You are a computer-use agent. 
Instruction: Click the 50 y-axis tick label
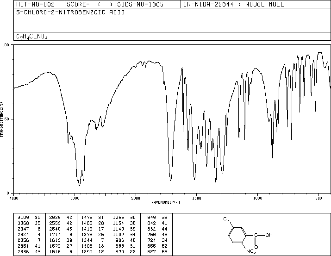7,119
